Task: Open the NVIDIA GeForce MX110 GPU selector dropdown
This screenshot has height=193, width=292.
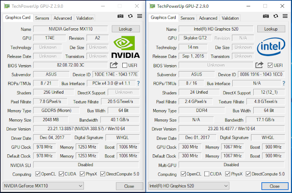Action: click(x=43, y=186)
